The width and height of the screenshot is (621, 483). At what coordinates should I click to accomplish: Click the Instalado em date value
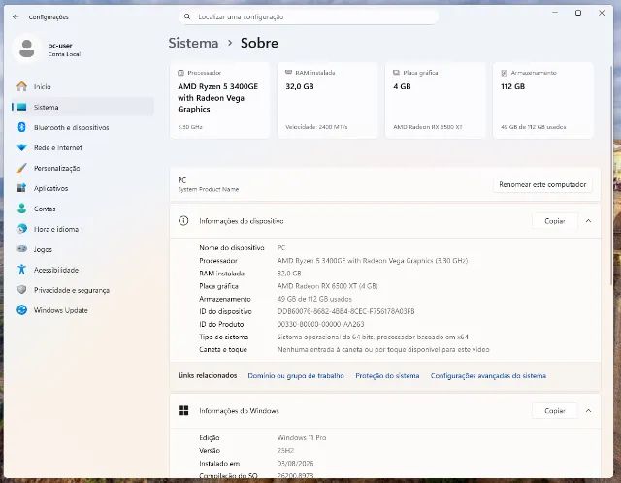(295, 464)
